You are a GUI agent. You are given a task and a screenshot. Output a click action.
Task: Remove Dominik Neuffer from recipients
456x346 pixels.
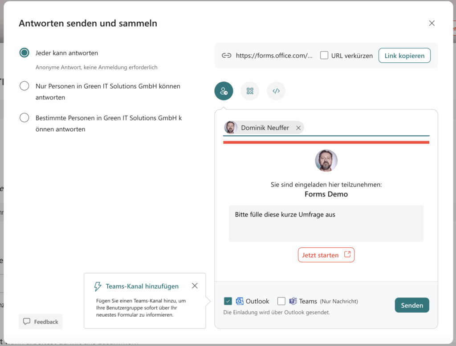tap(298, 128)
